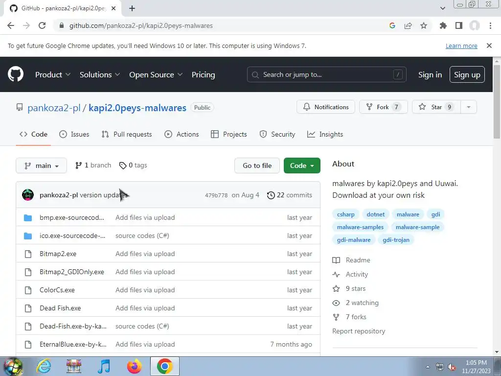Open the Activity link in About
Image resolution: width=501 pixels, height=376 pixels.
pyautogui.click(x=350, y=274)
